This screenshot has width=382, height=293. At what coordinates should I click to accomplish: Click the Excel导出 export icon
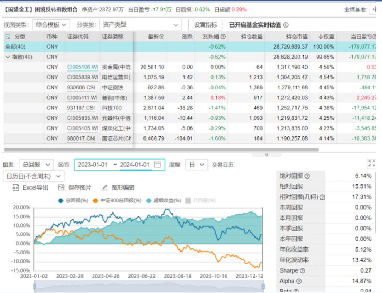pos(15,187)
